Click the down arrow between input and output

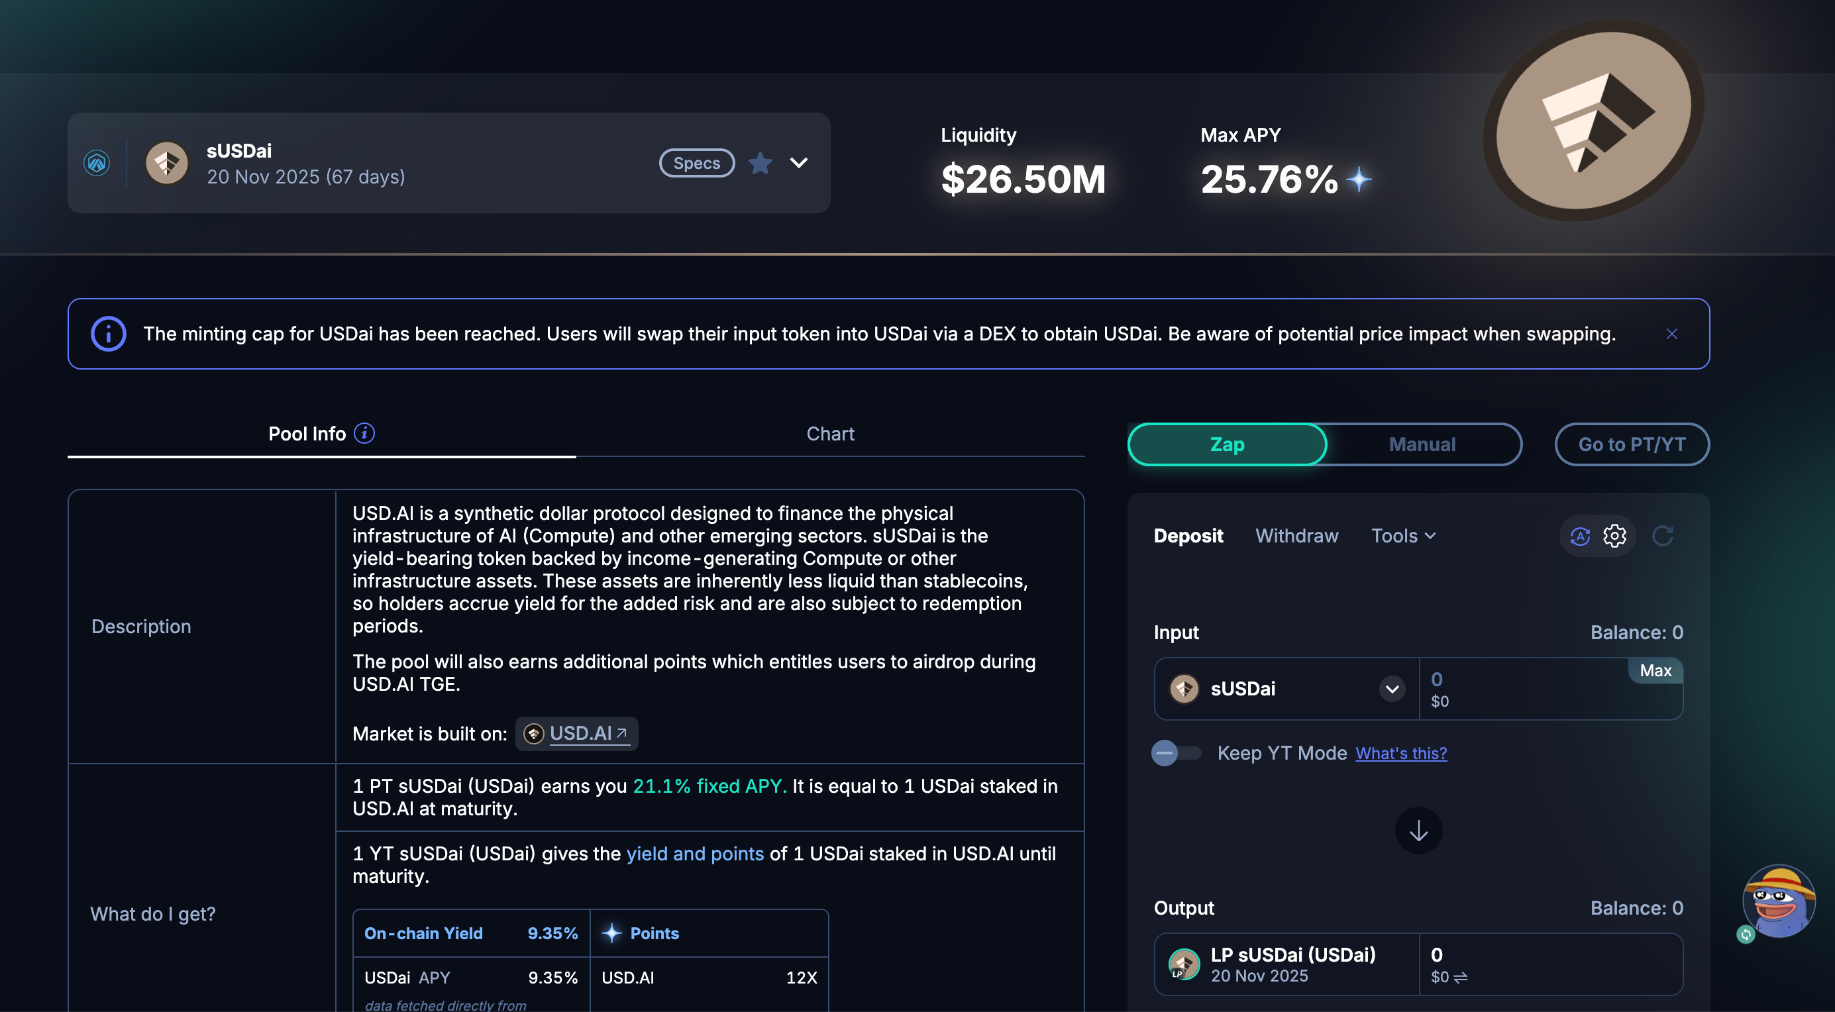coord(1418,831)
